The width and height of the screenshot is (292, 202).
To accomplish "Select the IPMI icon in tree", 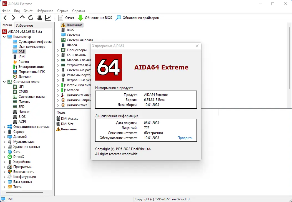I will click(15, 57).
